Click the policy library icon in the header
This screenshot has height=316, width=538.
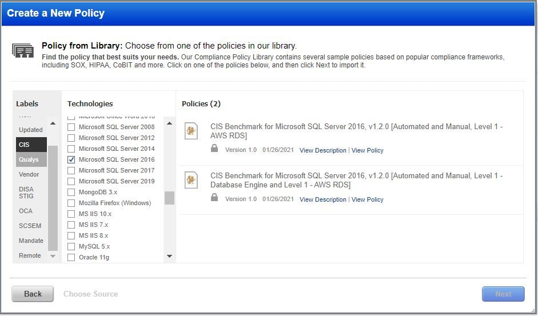tap(23, 51)
